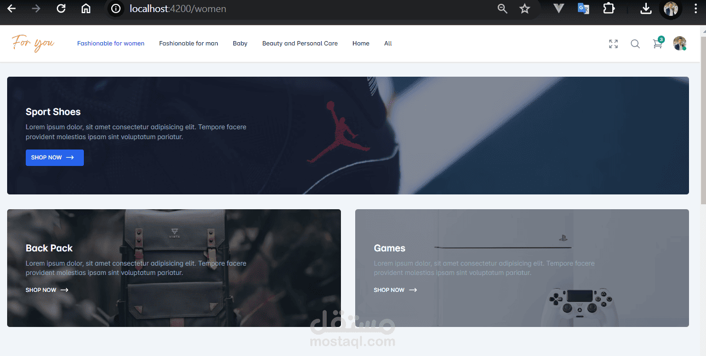
Task: Open the zoom magnifier in address bar
Action: coord(502,9)
